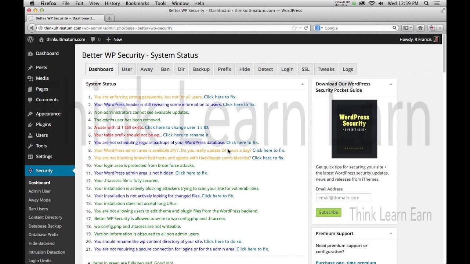Bookmark page with the star icon
Image resolution: width=470 pixels, height=264 pixels.
pyautogui.click(x=294, y=28)
